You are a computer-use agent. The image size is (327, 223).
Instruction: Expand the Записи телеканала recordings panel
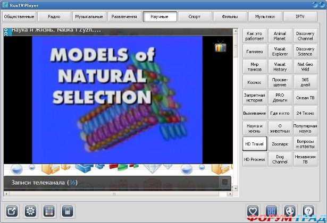(225, 182)
